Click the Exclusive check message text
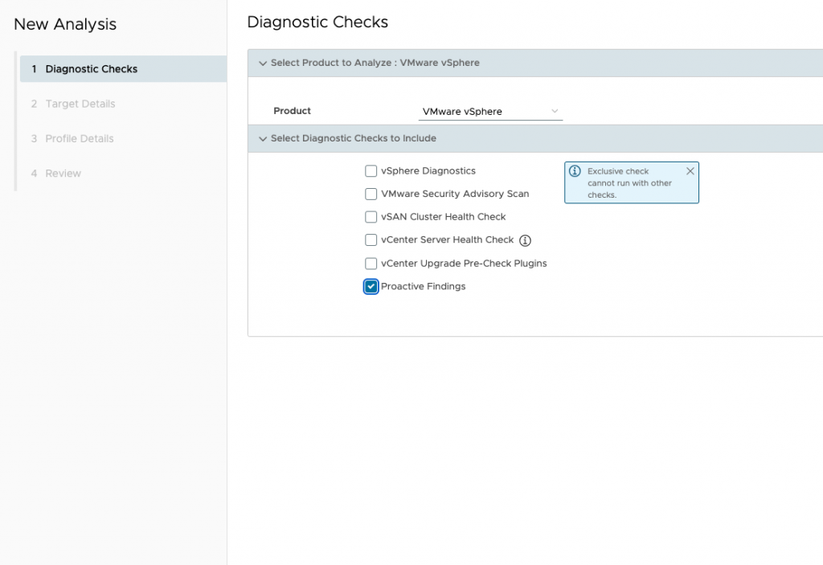The height and width of the screenshot is (565, 823). pyautogui.click(x=629, y=182)
